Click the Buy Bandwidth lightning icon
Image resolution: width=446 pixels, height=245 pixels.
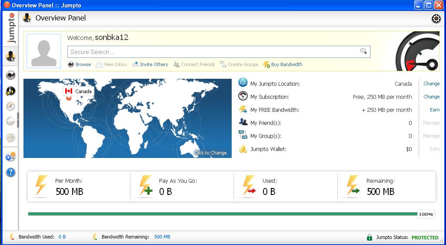click(266, 65)
